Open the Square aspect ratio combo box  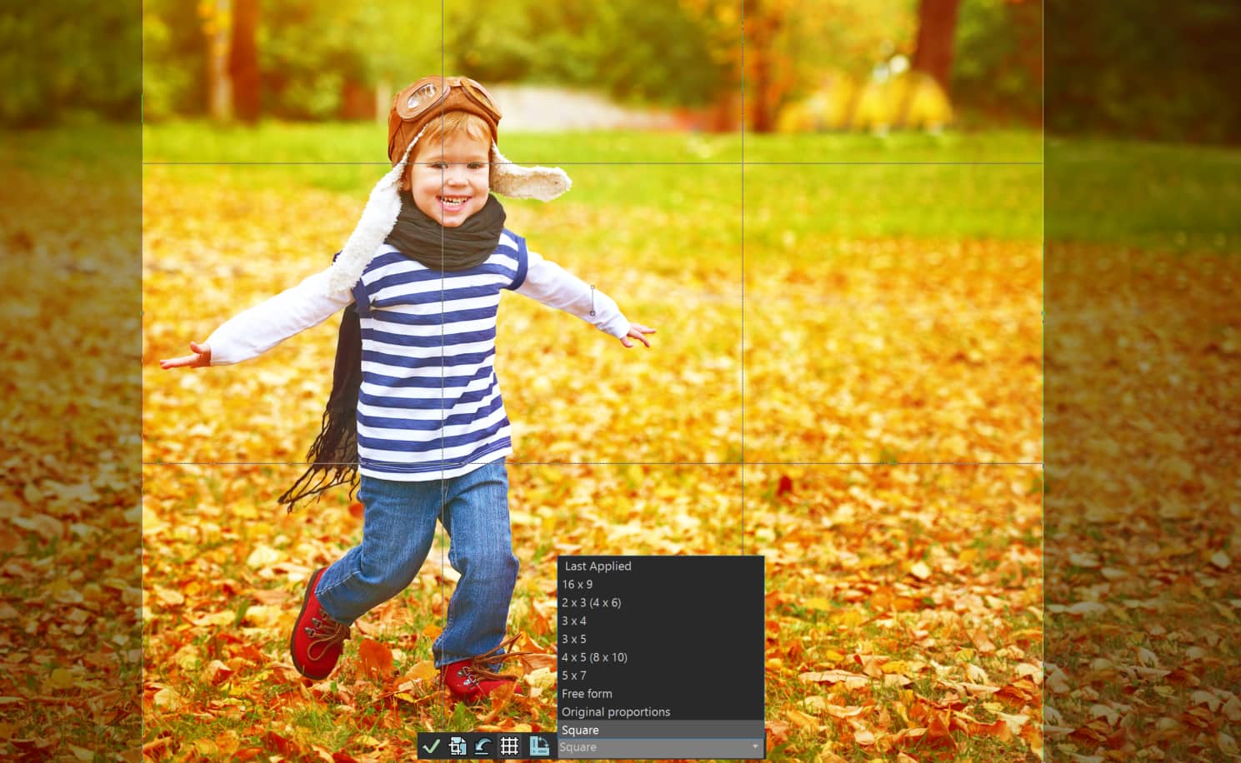point(660,747)
